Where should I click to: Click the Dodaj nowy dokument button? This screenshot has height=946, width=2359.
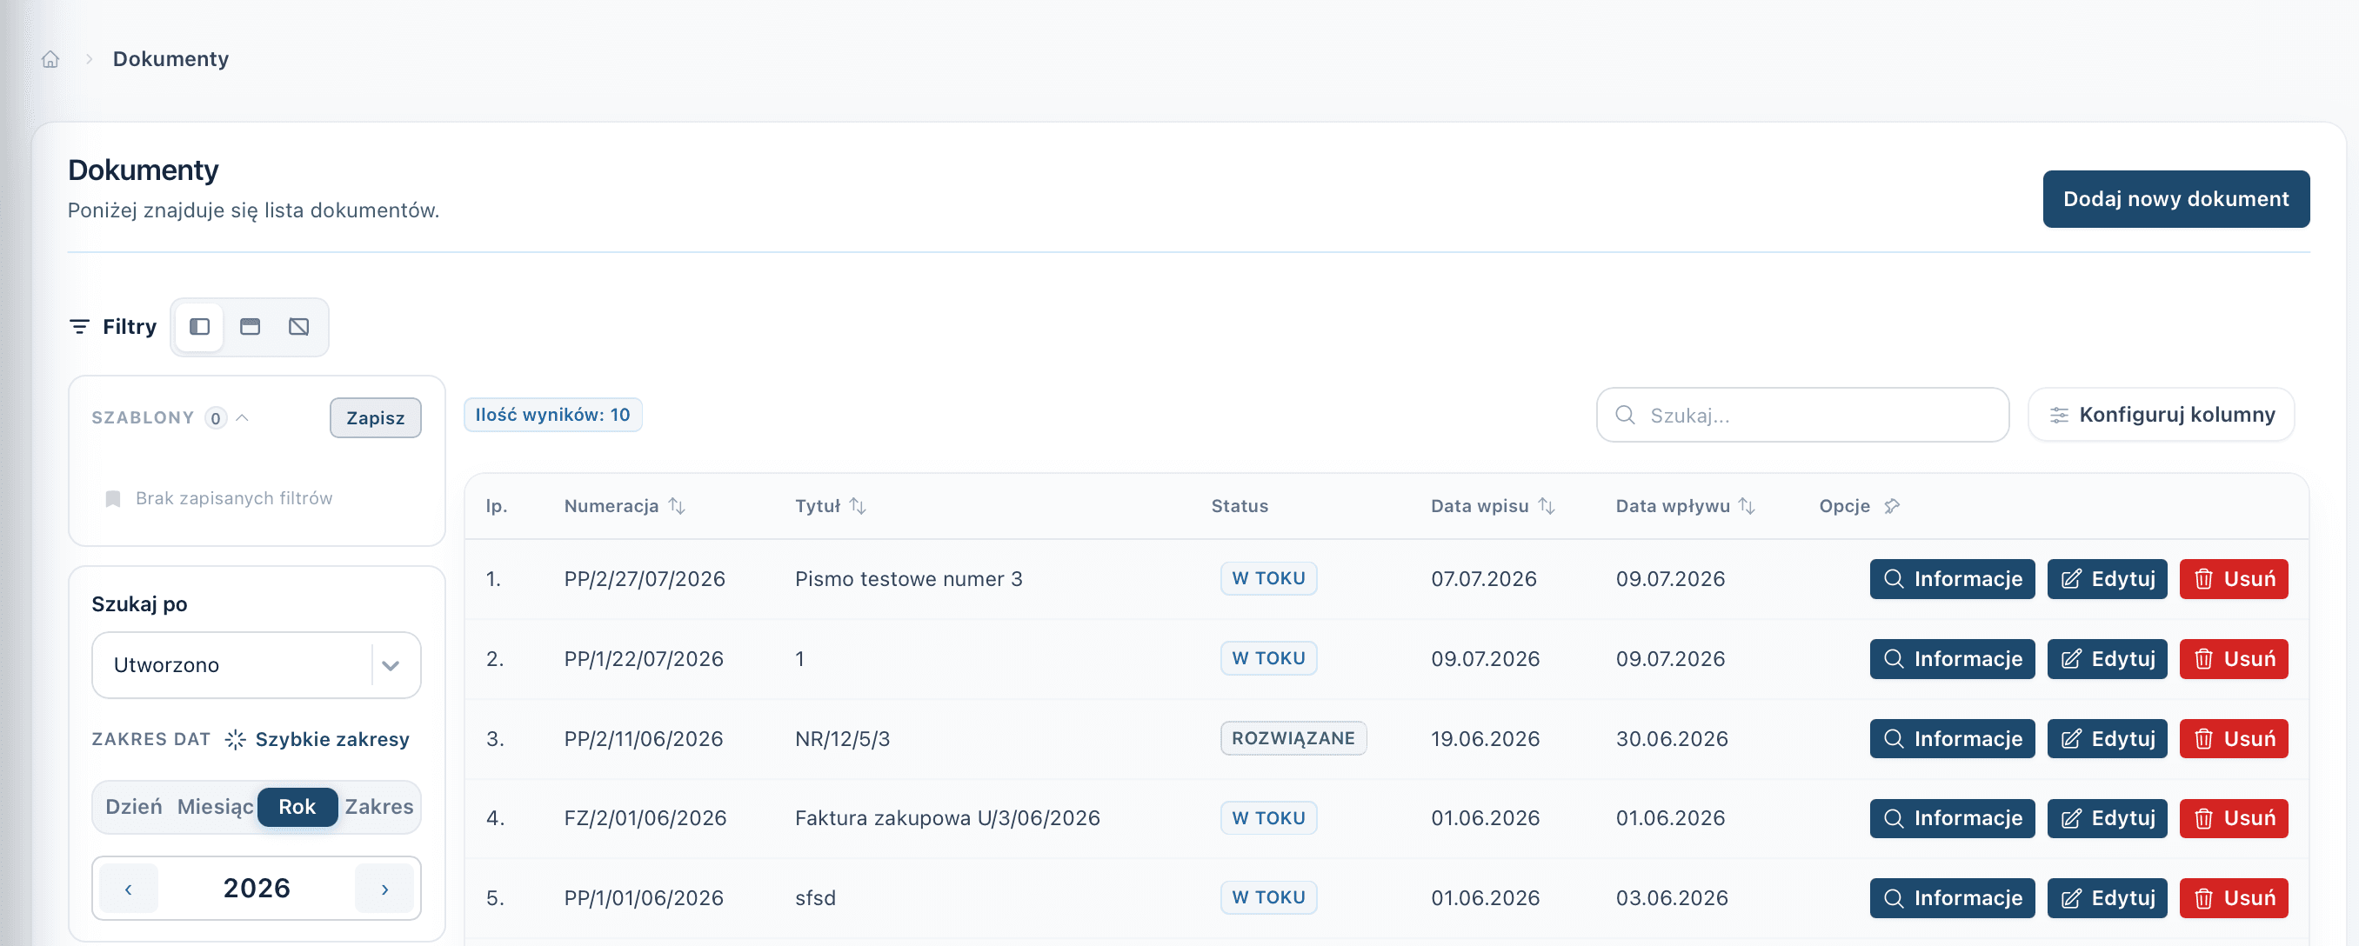pyautogui.click(x=2175, y=199)
